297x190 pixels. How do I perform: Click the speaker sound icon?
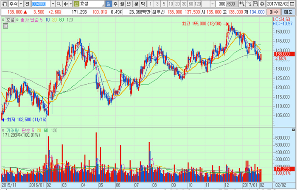(x=66, y=3)
